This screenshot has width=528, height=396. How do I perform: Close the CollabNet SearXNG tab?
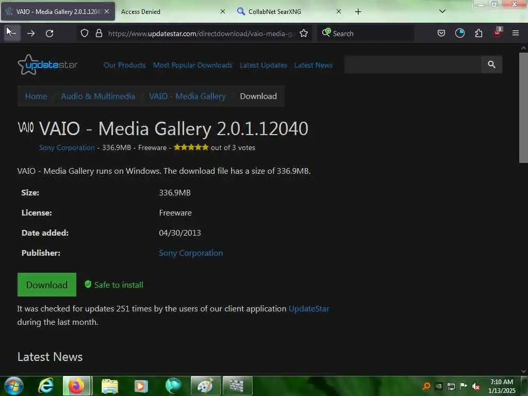[x=338, y=11]
